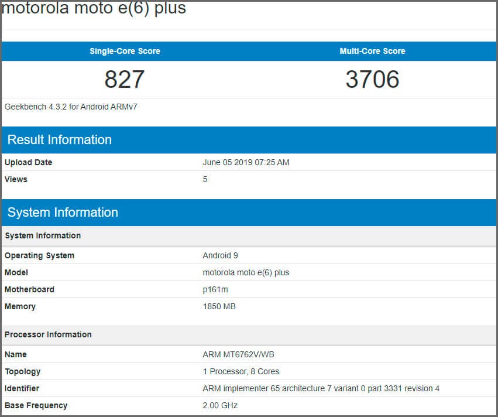The width and height of the screenshot is (498, 417).
Task: Click the System Information blue section header
Action: (x=63, y=213)
